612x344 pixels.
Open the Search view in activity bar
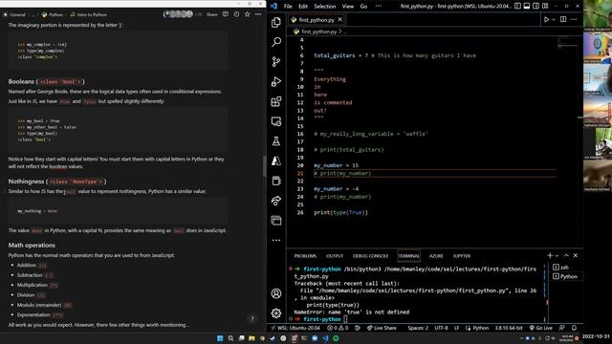(276, 42)
